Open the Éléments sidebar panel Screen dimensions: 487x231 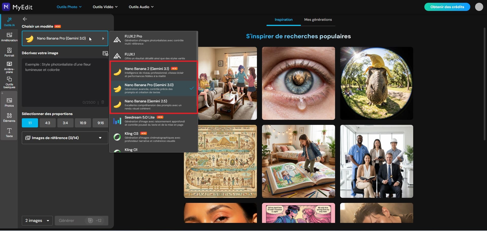click(9, 118)
